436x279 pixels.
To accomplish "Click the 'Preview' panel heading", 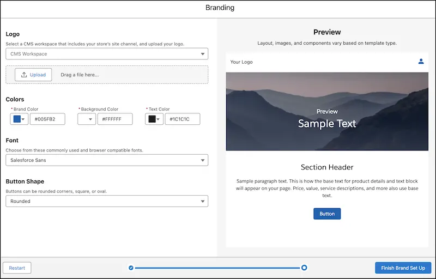I will (327, 32).
